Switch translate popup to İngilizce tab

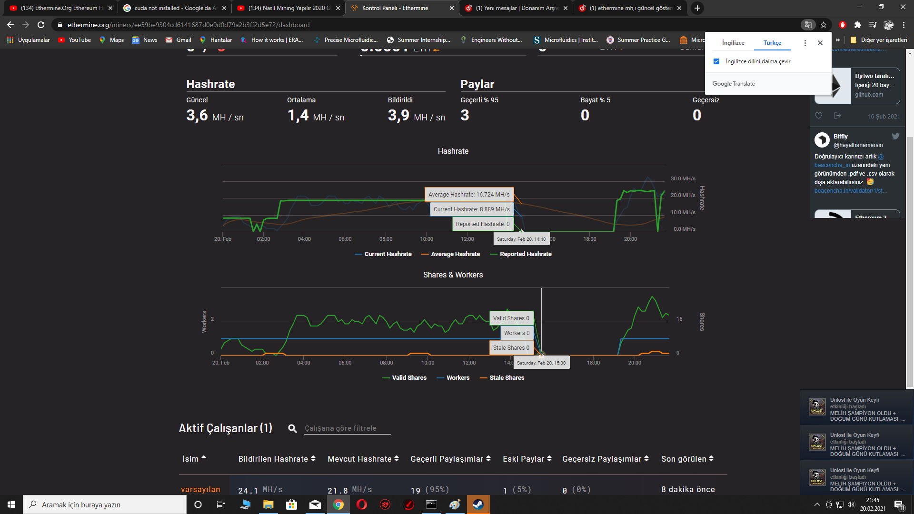(733, 43)
